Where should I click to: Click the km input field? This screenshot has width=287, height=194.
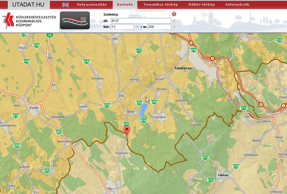click(x=122, y=27)
